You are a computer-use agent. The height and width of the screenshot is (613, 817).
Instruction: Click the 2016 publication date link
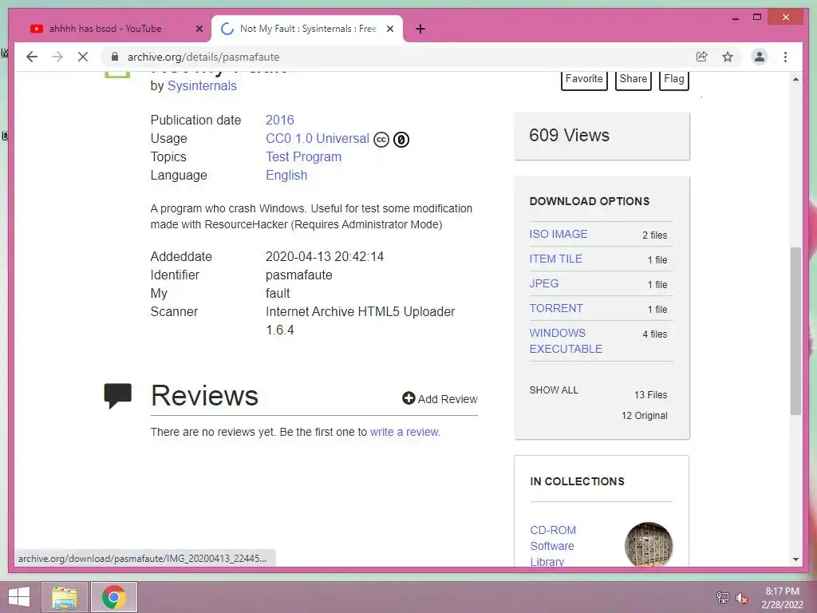click(280, 120)
